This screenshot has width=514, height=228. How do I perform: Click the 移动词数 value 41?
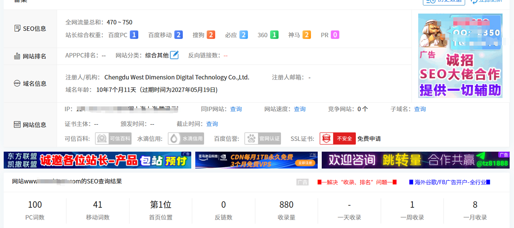pyautogui.click(x=98, y=205)
